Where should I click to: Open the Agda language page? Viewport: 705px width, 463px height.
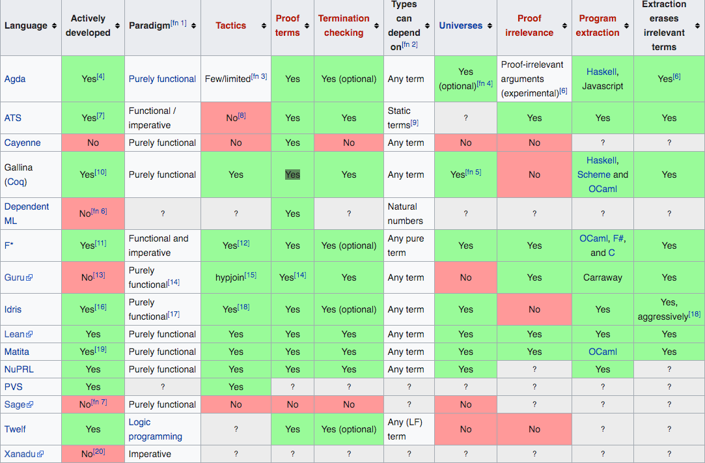coord(14,79)
